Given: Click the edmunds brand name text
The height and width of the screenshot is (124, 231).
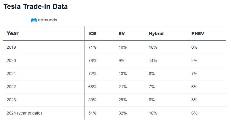Looking at the screenshot, I should point(47,20).
